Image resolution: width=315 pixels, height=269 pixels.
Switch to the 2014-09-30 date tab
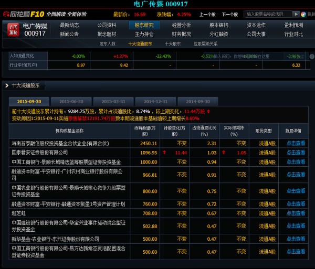[x=198, y=102]
